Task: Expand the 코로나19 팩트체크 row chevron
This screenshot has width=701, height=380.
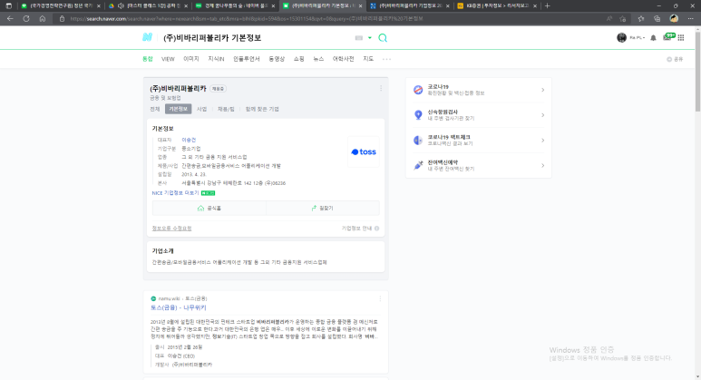Action: 542,141
